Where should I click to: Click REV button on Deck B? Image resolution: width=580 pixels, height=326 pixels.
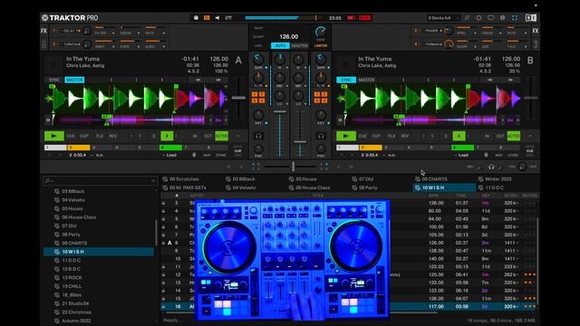point(405,136)
